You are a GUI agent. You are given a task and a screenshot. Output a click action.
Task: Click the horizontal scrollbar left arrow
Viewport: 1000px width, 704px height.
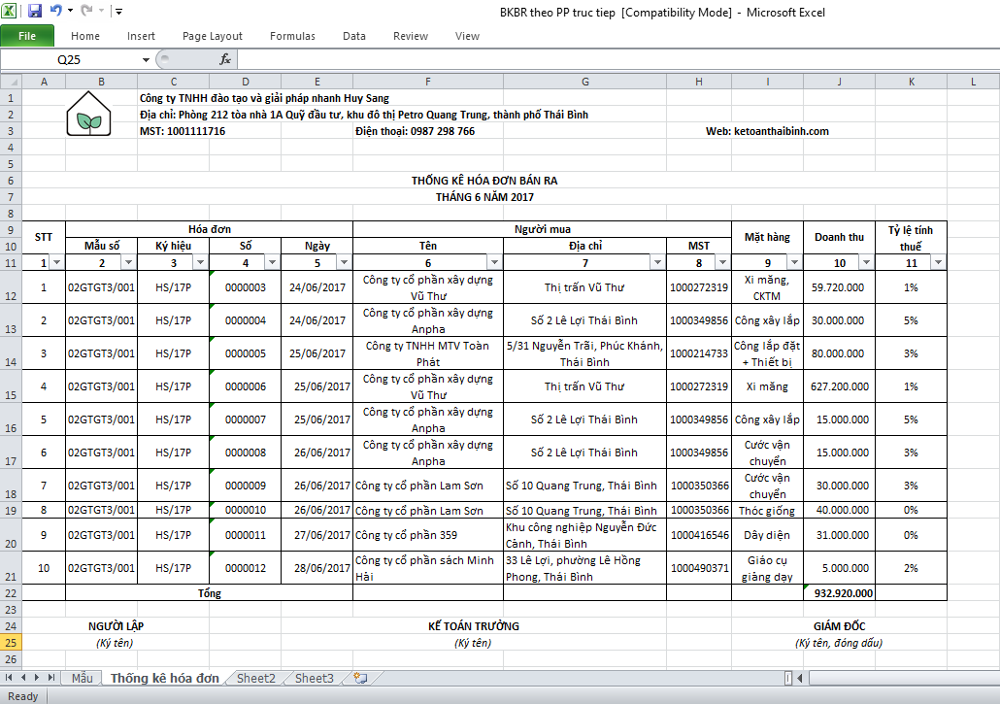800,678
